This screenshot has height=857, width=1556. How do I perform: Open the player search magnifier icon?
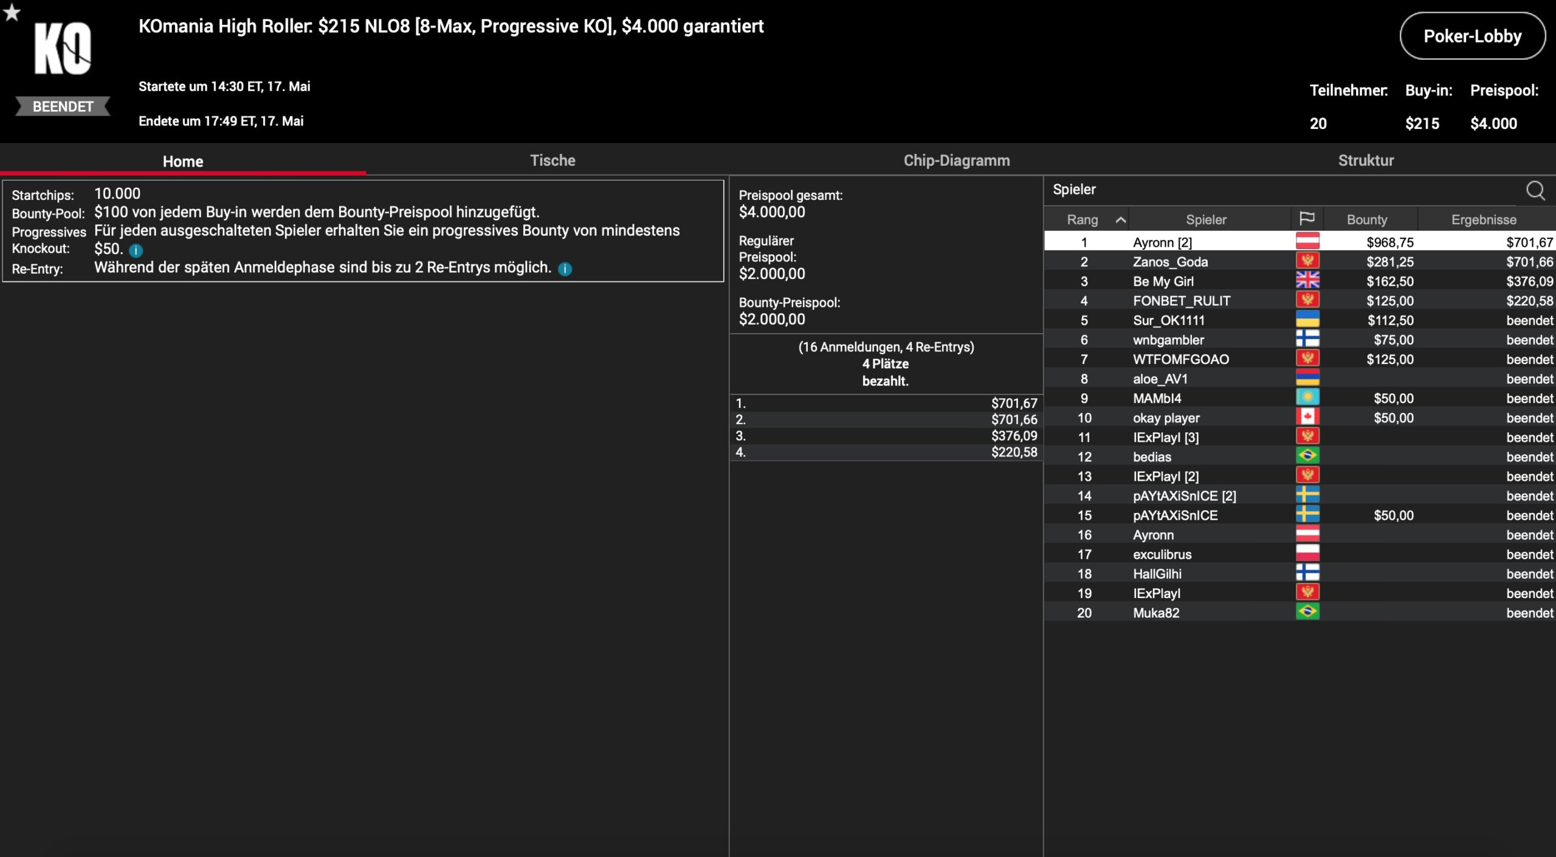click(1535, 191)
